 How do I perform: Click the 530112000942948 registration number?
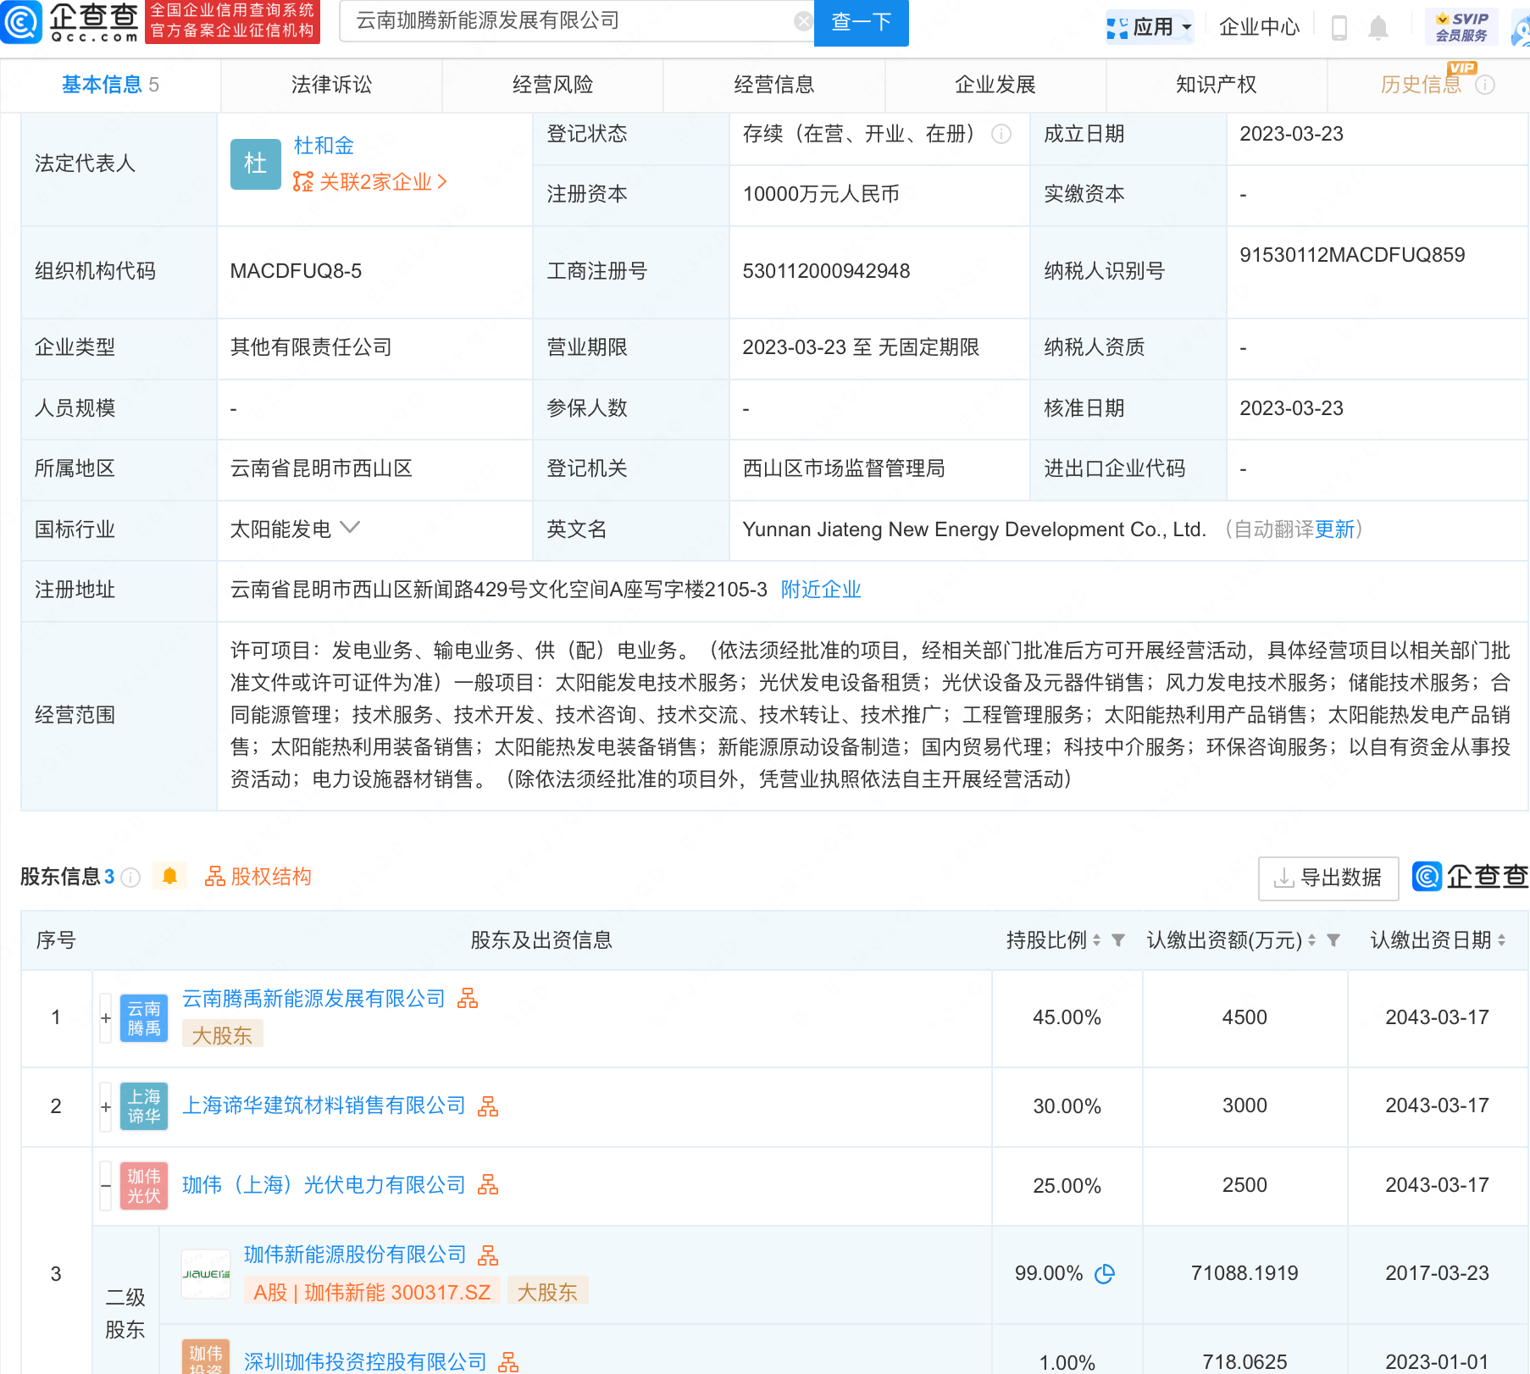point(826,271)
